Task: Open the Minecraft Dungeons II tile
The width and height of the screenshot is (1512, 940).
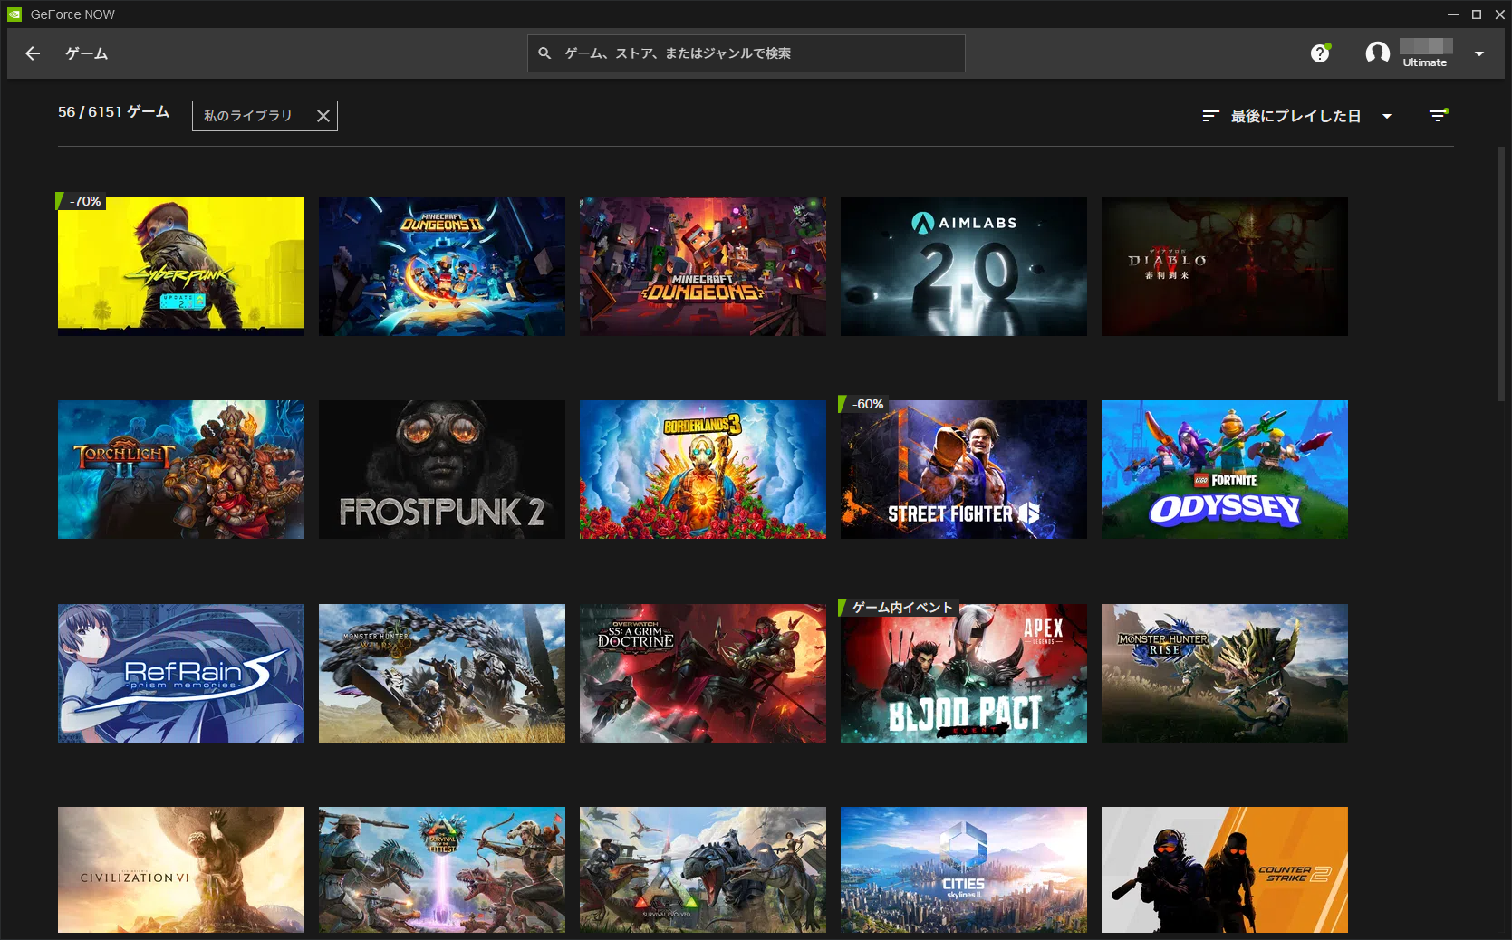Action: click(x=442, y=266)
